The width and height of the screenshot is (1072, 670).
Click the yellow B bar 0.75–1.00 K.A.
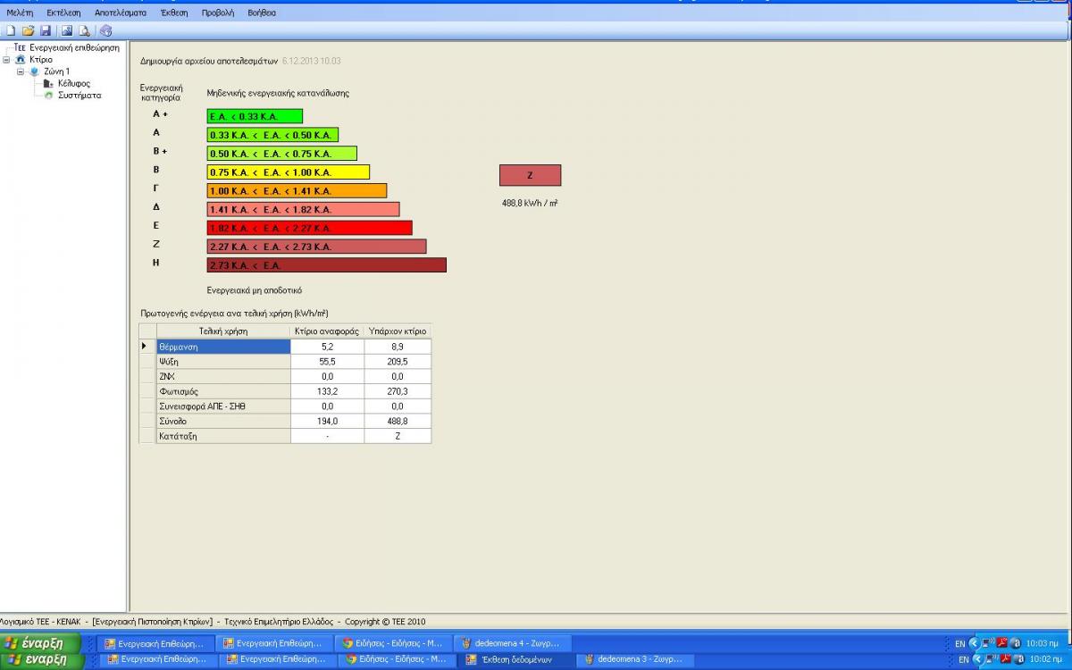[289, 172]
